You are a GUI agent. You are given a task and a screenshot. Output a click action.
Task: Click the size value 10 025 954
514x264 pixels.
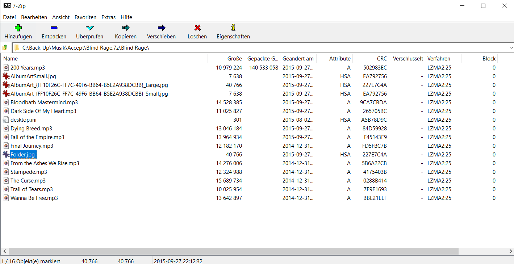(229, 189)
